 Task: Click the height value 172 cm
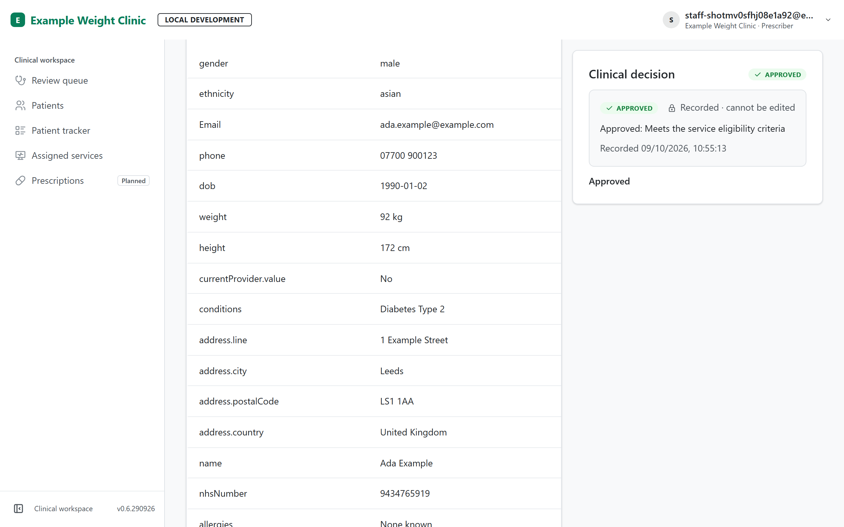click(395, 248)
